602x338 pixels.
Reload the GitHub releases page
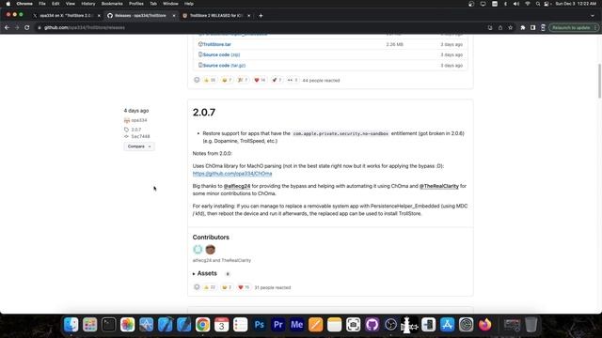27,27
